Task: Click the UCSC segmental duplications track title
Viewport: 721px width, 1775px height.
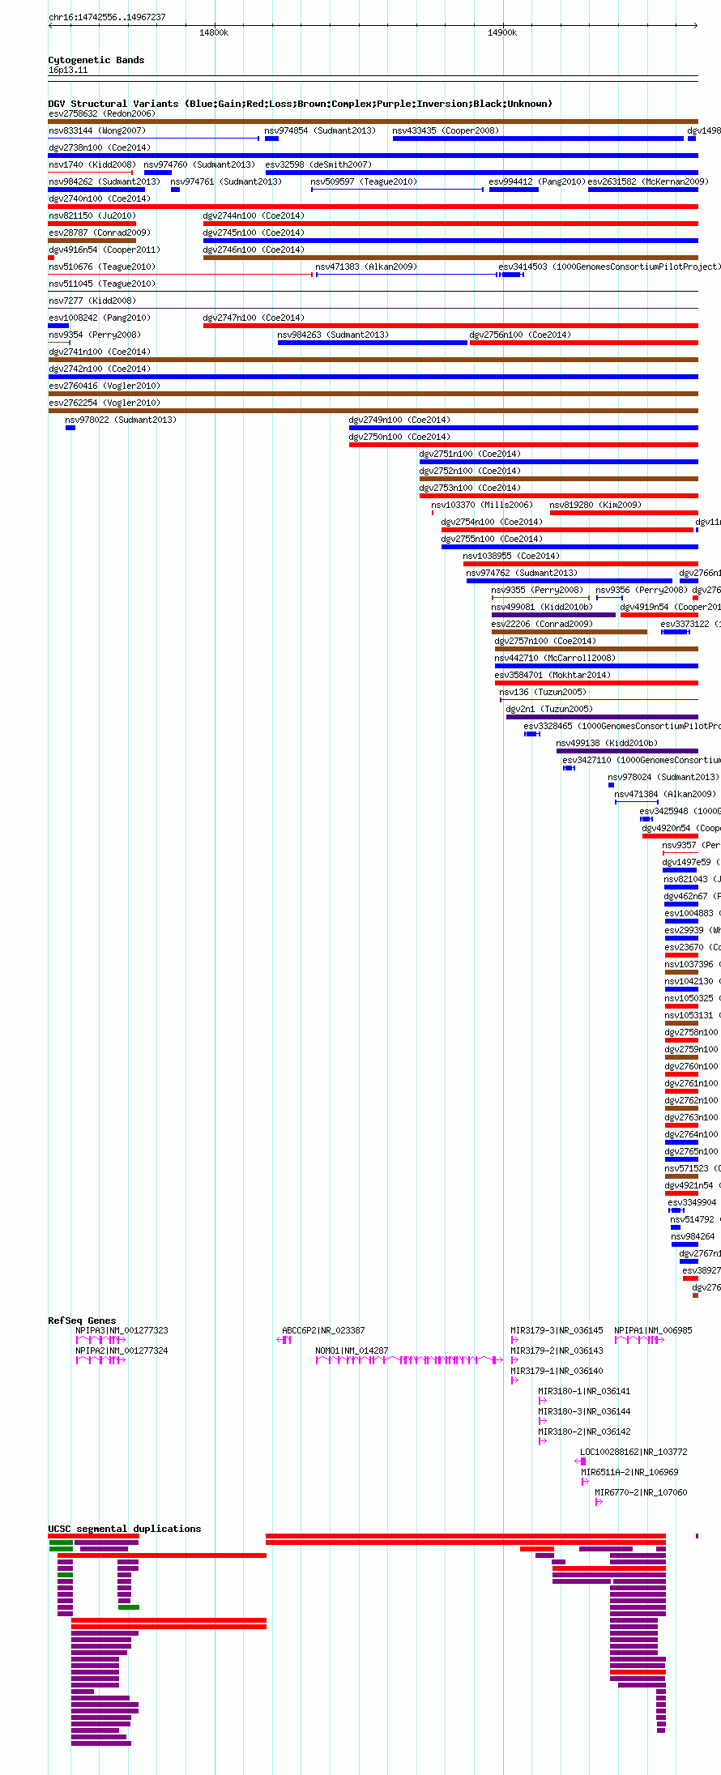Action: (x=125, y=1529)
